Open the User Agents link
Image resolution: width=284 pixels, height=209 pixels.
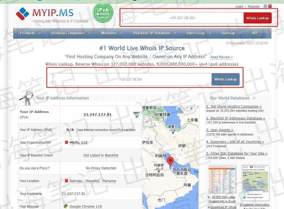(220, 130)
